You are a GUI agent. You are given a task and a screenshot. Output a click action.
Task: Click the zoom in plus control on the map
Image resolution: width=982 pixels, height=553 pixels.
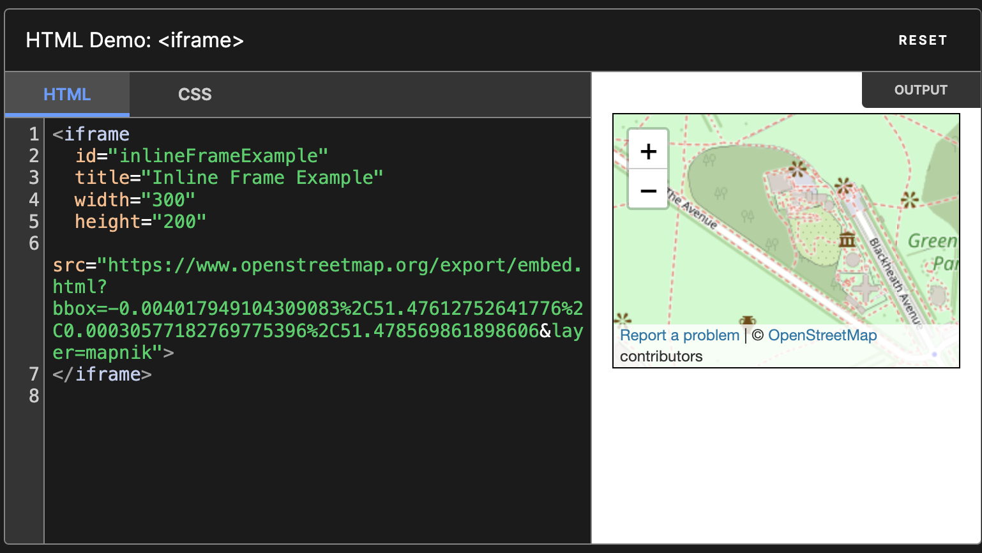[647, 151]
